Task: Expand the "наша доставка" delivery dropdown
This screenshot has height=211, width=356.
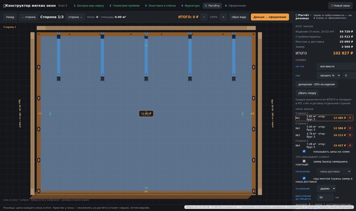Action: click(x=334, y=171)
